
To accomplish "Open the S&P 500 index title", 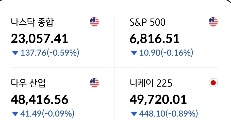I will pyautogui.click(x=147, y=23).
